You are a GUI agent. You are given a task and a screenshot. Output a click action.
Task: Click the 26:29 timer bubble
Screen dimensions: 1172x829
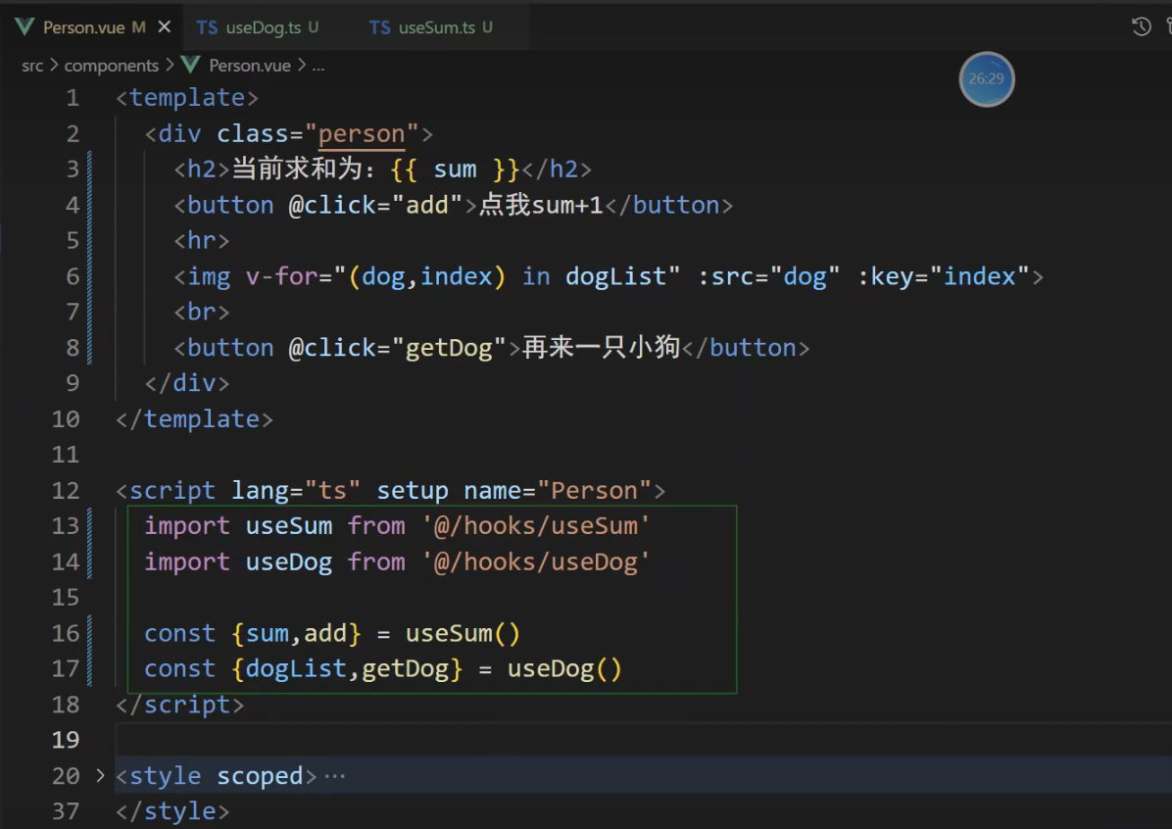tap(987, 79)
